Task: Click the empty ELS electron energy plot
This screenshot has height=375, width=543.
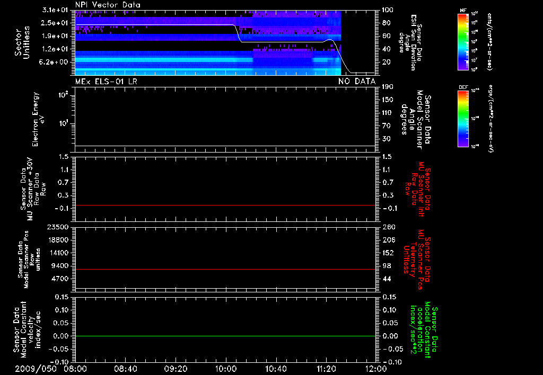Action: pyautogui.click(x=225, y=120)
